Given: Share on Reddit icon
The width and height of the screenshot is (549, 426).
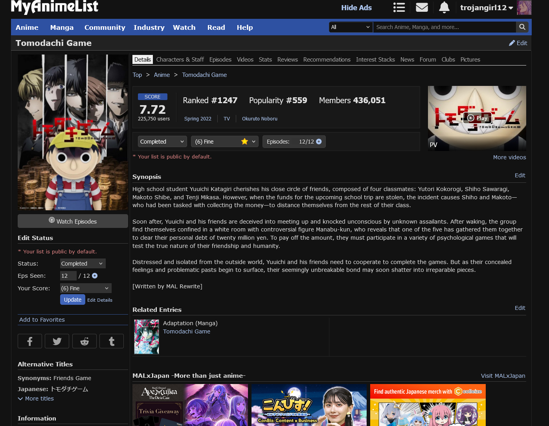Looking at the screenshot, I should click(x=84, y=341).
